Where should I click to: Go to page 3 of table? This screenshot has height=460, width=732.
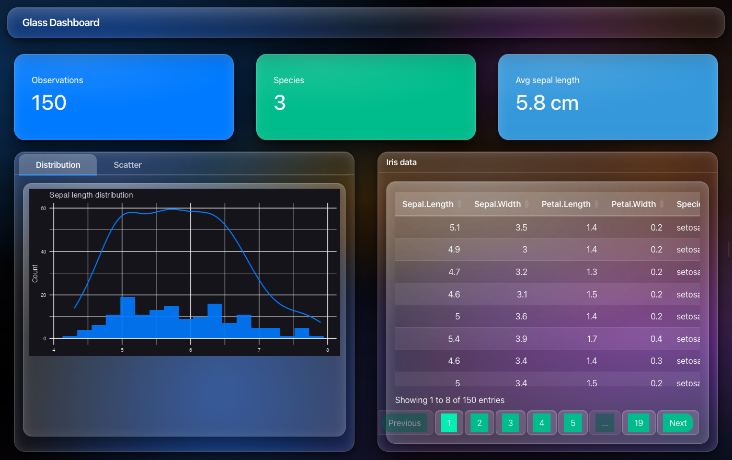510,423
